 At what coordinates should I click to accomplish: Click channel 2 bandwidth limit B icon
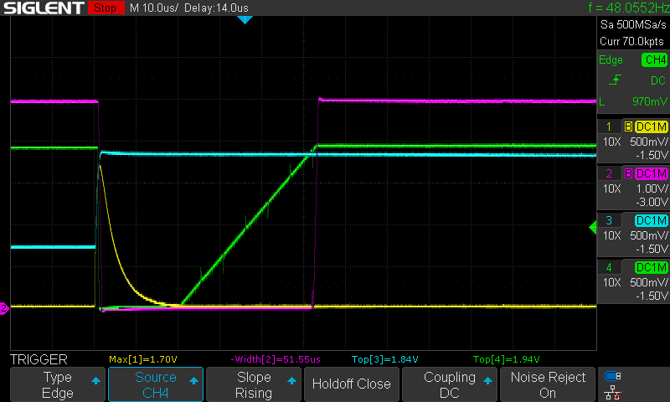[x=628, y=173]
